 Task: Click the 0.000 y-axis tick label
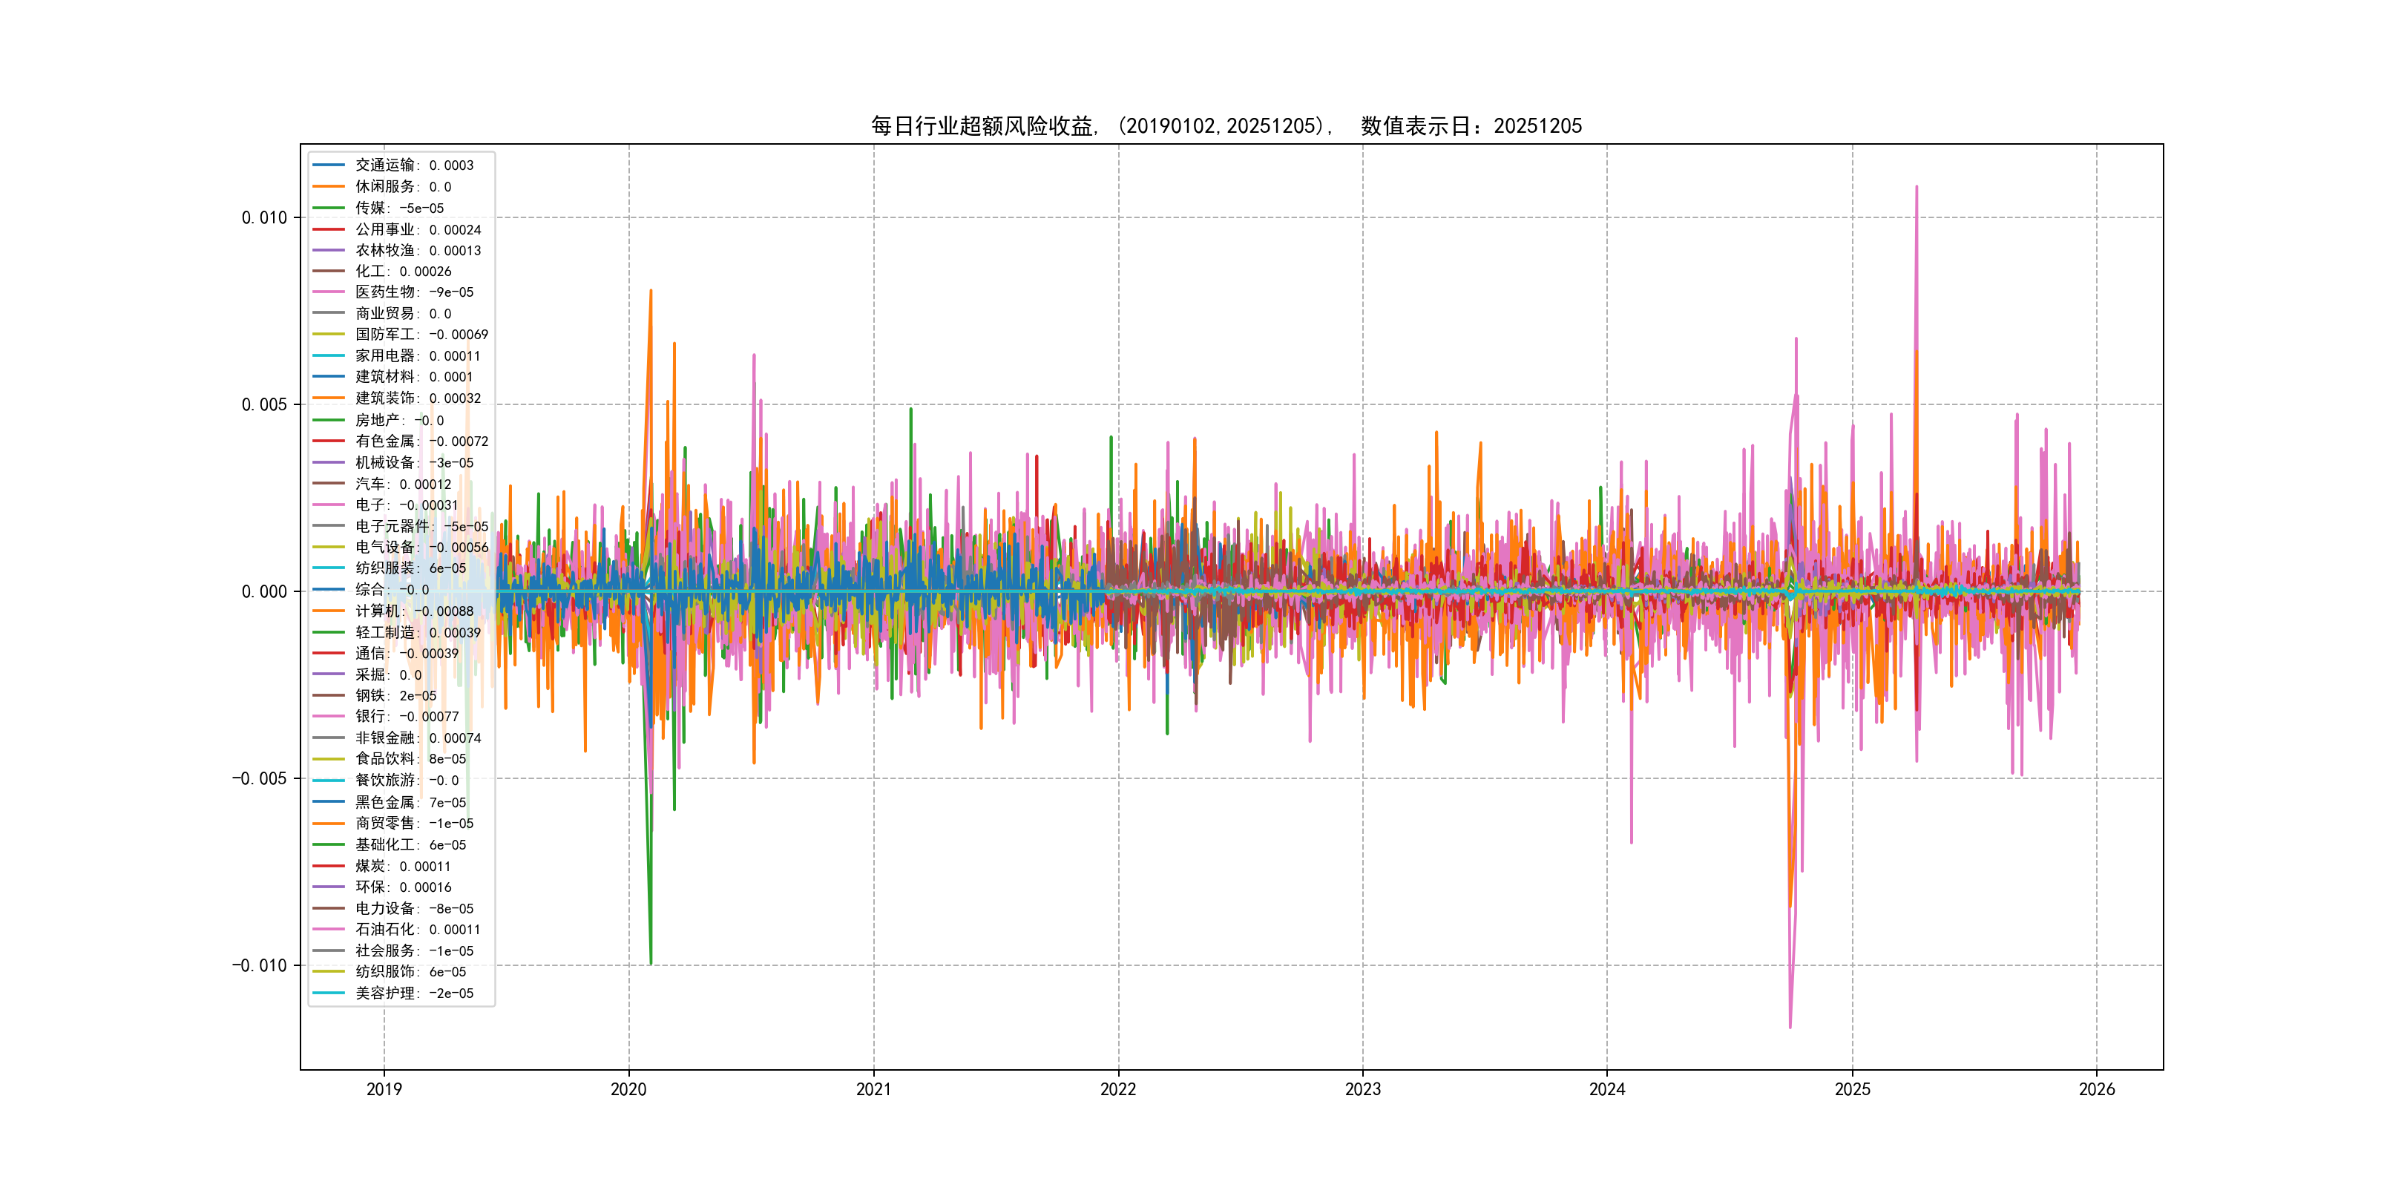tap(264, 591)
